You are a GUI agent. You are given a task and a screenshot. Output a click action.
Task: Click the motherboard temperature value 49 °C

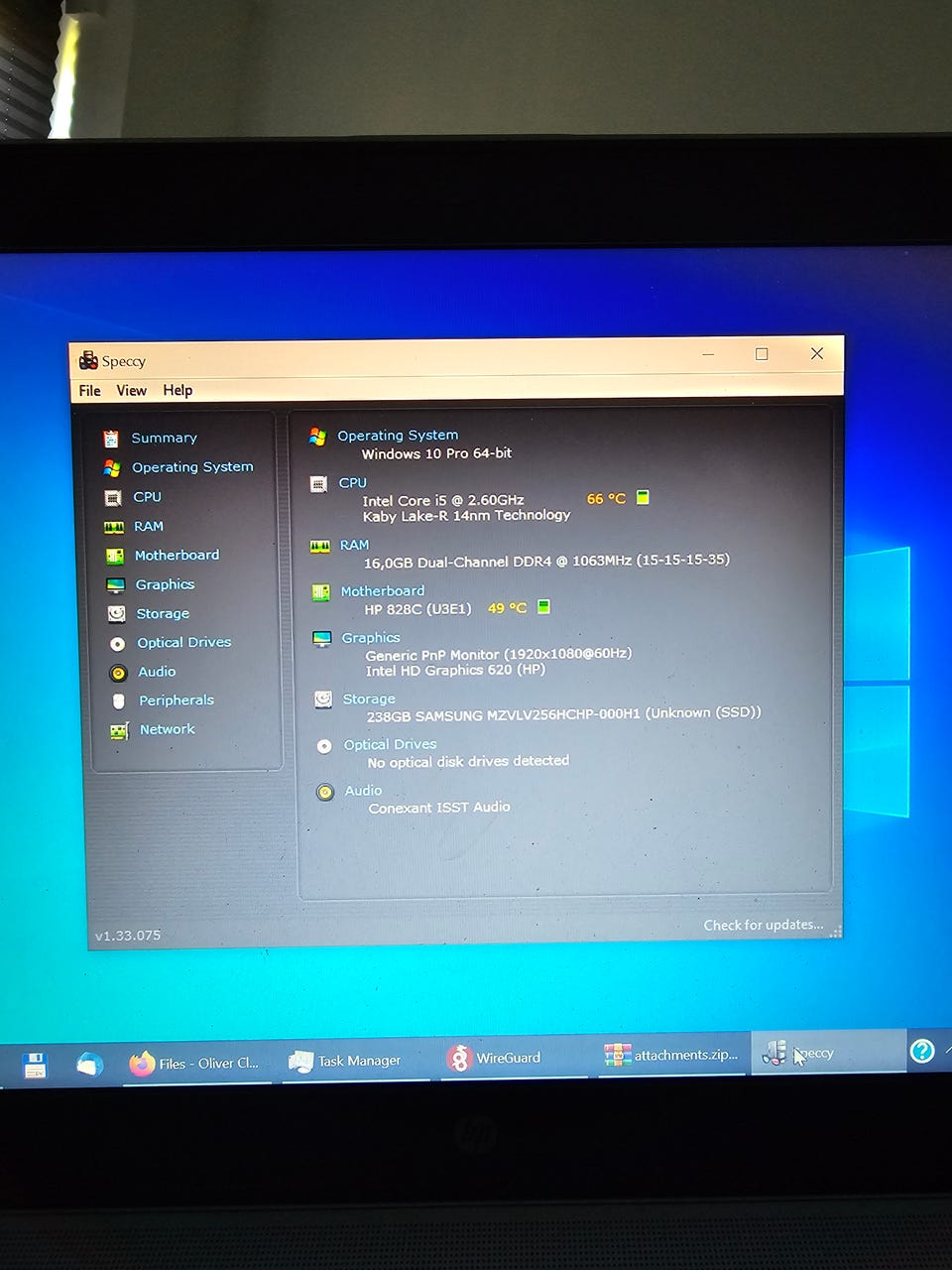[507, 607]
